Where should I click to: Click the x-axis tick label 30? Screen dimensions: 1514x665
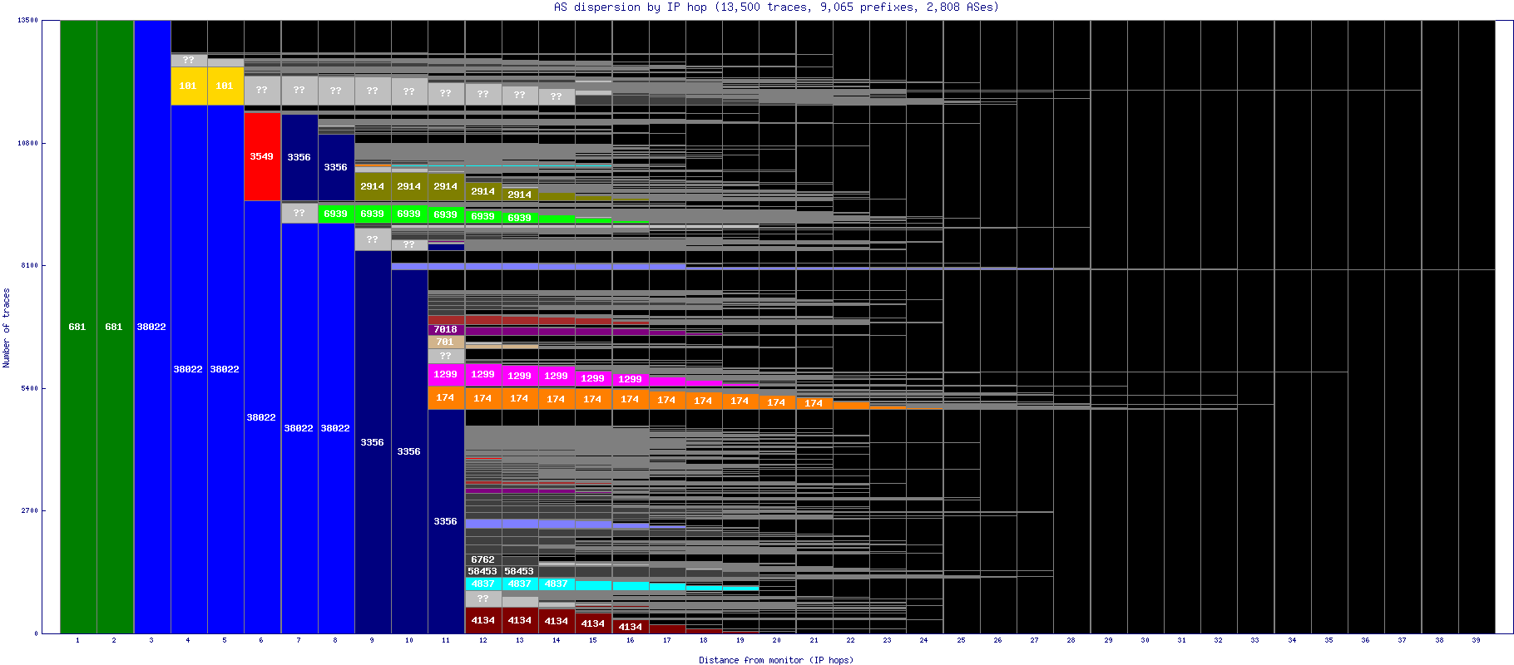click(x=1145, y=640)
